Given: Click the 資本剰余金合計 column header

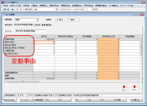Looking at the screenshot, I should [108, 37].
